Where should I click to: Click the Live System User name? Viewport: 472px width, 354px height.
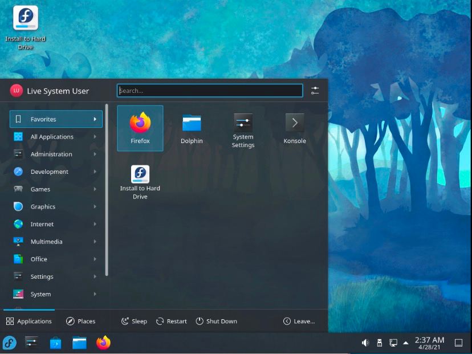tap(58, 91)
